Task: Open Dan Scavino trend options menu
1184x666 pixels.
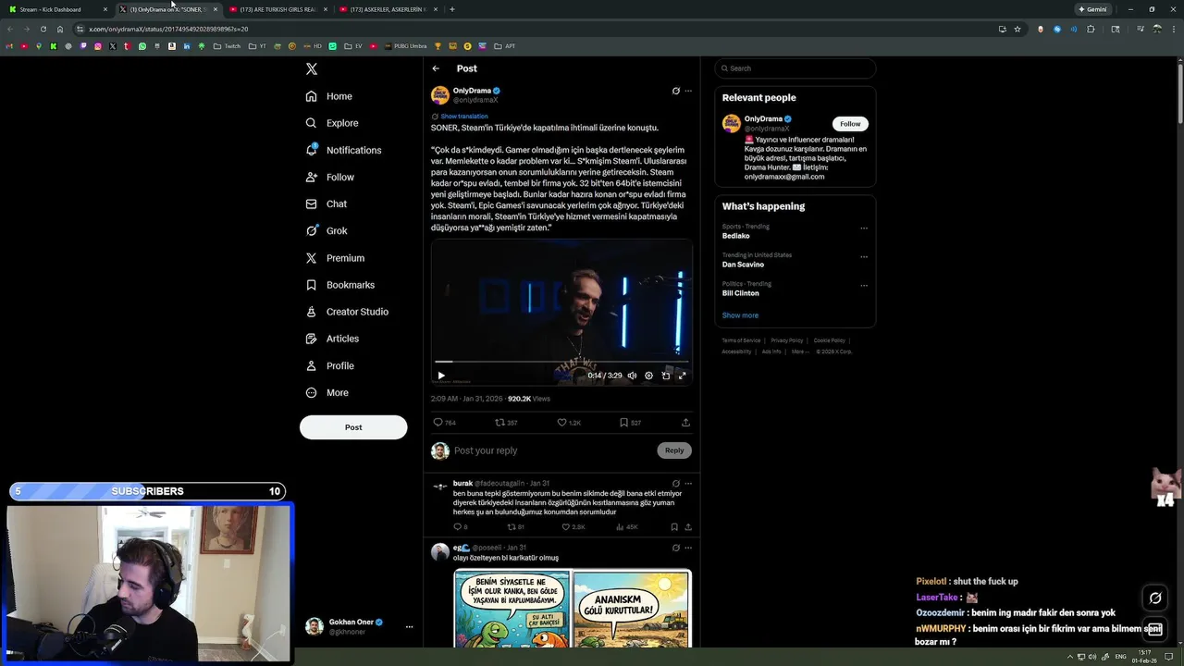Action: coord(864,256)
